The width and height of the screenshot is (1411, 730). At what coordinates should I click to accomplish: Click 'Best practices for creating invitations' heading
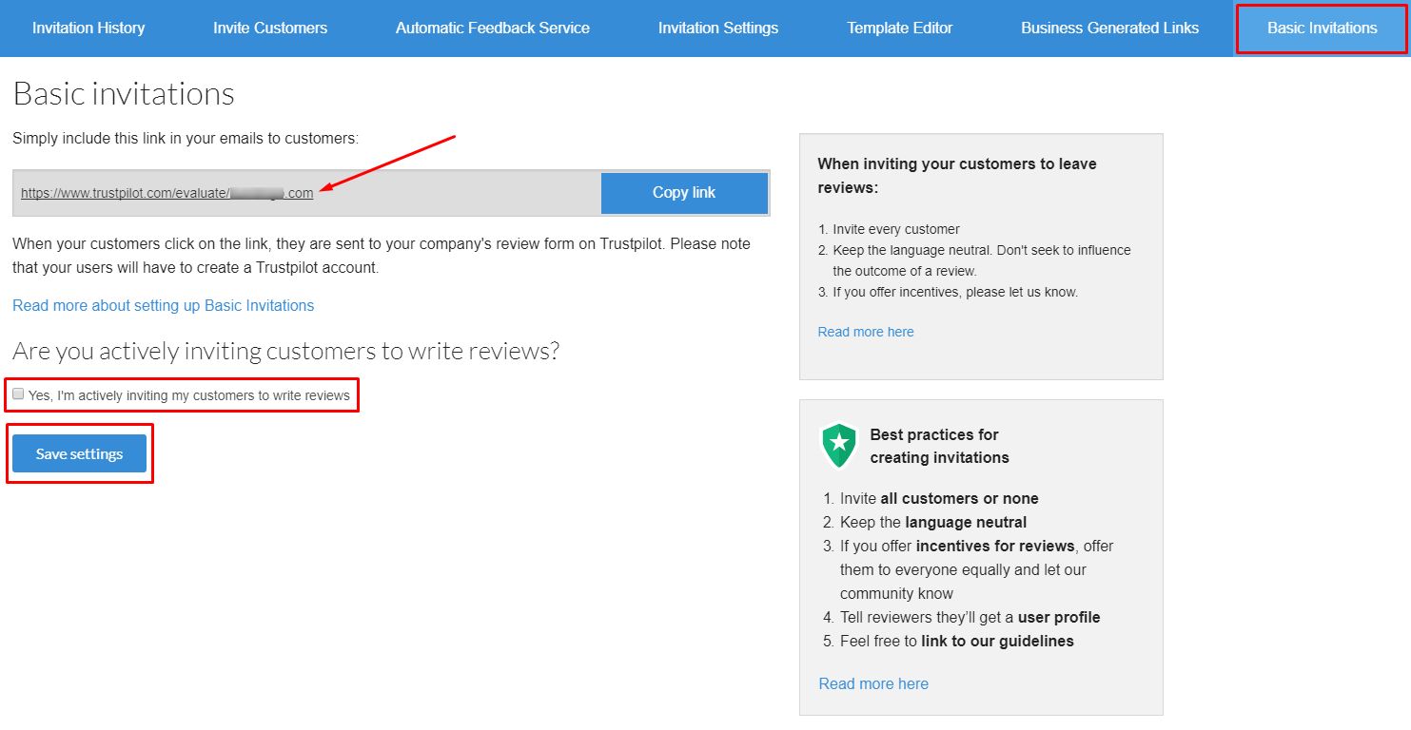pyautogui.click(x=939, y=446)
